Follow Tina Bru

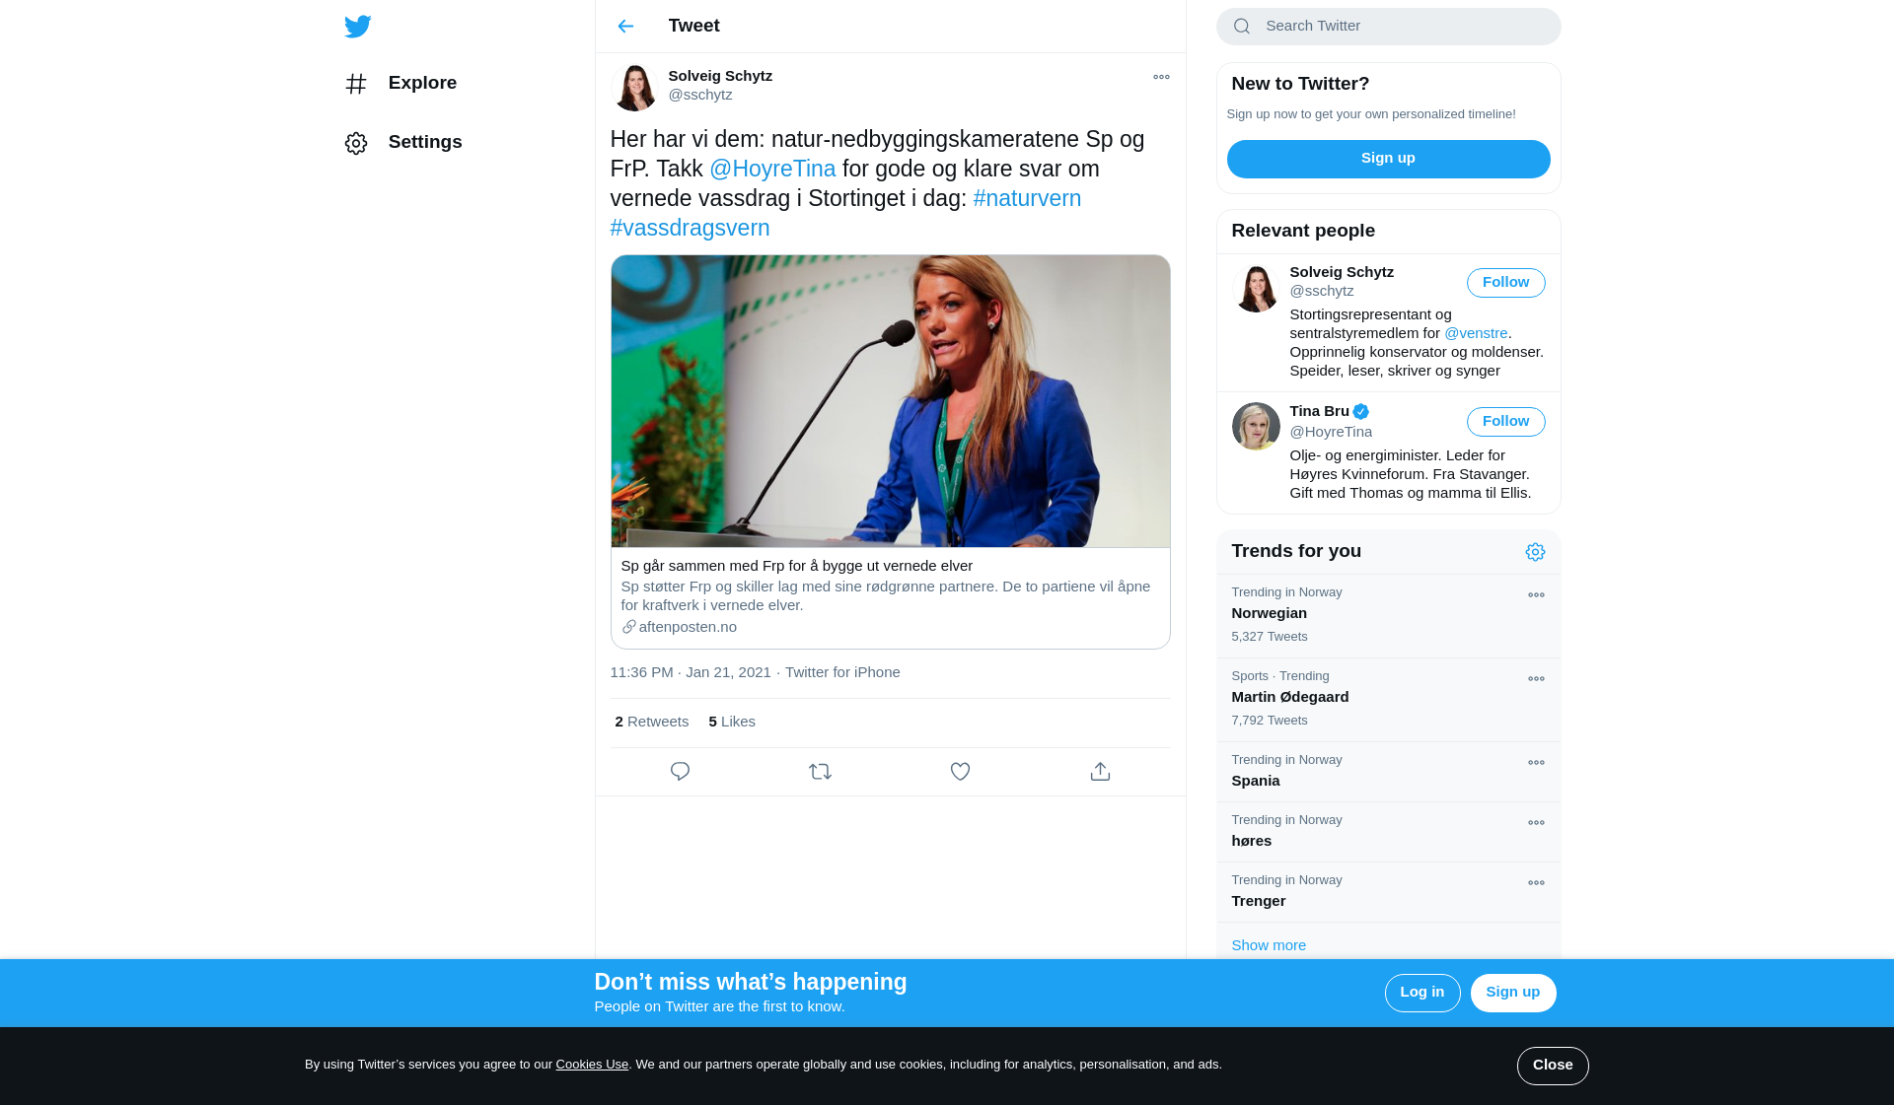[1505, 422]
